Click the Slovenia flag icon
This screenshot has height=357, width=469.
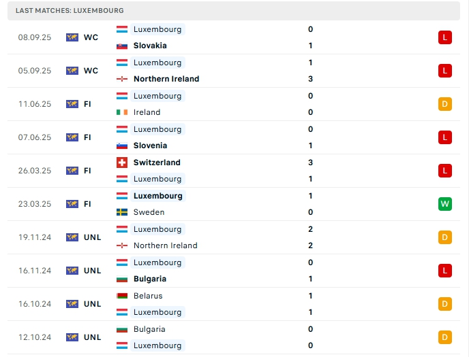tap(122, 146)
